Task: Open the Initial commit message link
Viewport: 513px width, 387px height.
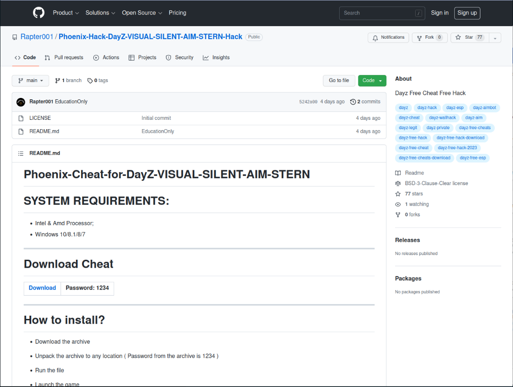Action: [x=156, y=118]
